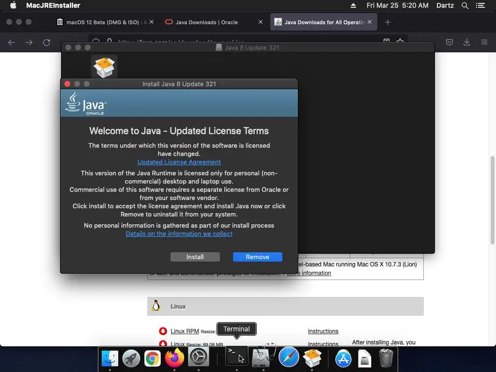The height and width of the screenshot is (372, 496).
Task: Open Firefox from the Dock
Action: [174, 358]
